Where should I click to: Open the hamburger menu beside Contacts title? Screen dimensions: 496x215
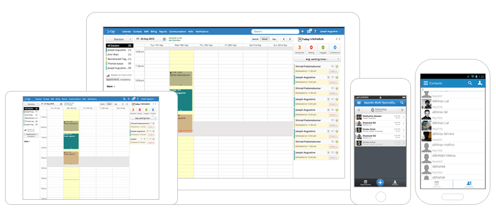coord(426,83)
